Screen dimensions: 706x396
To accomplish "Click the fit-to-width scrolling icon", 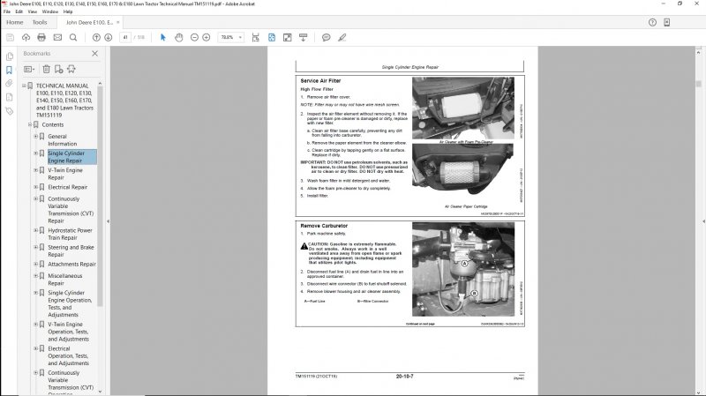I will 255,37.
